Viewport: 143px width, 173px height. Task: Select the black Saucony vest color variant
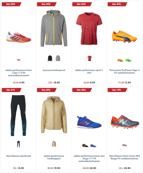click(50, 58)
